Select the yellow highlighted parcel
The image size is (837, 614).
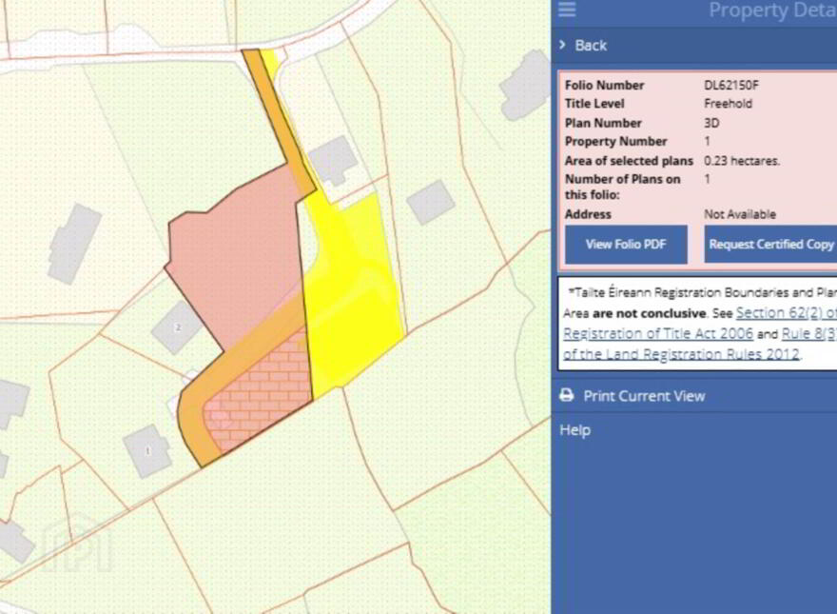pos(352,299)
